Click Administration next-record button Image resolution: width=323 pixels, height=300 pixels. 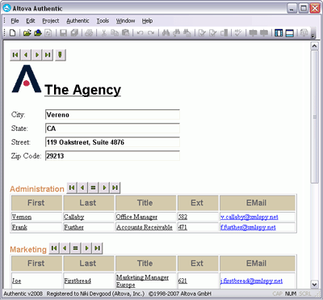point(104,188)
